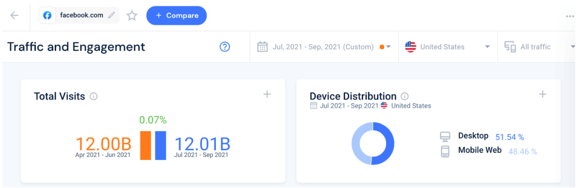Screen dimensions: 577x188
Task: Click small calendar icon under Device Distribution
Action: tap(313, 106)
